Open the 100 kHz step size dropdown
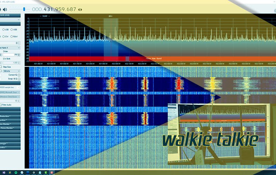The height and width of the screenshot is (175, 276). click(11, 71)
